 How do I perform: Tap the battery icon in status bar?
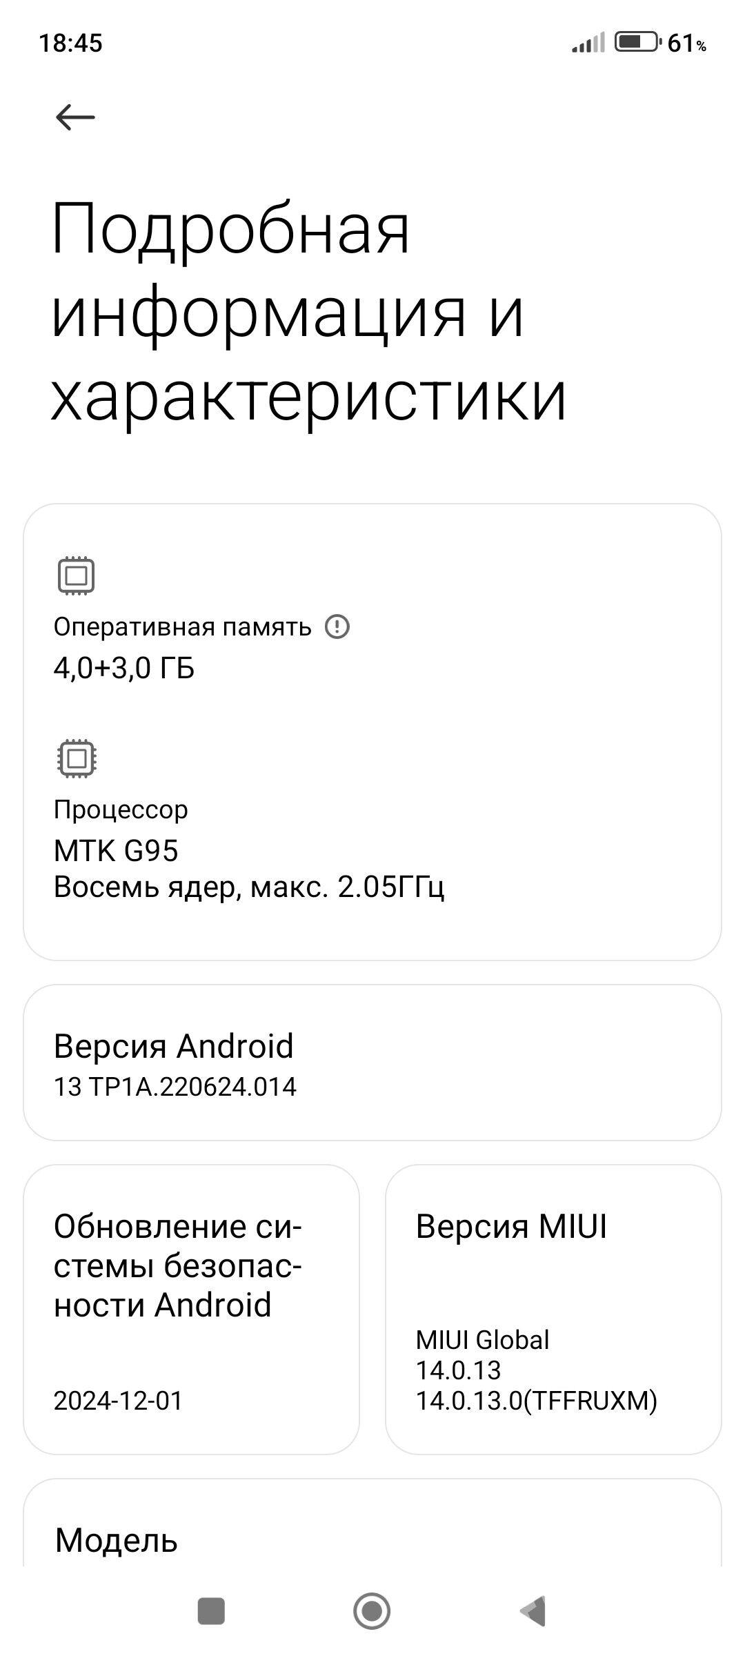point(637,42)
